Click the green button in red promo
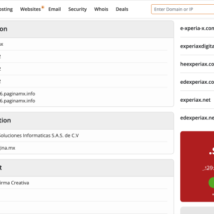The image size is (214, 214). coord(211,182)
